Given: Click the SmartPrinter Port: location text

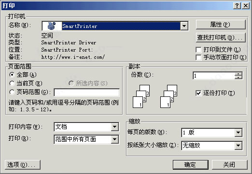Looking at the screenshot, I should (67, 50).
